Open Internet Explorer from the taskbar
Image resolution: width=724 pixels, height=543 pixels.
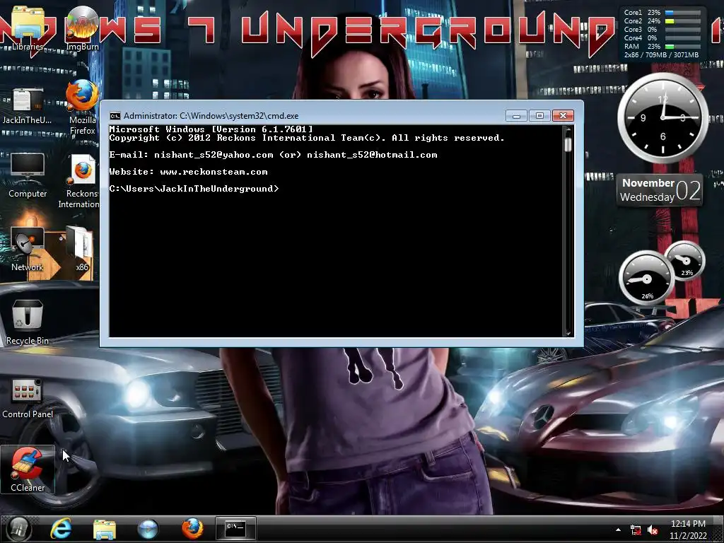coord(61,529)
